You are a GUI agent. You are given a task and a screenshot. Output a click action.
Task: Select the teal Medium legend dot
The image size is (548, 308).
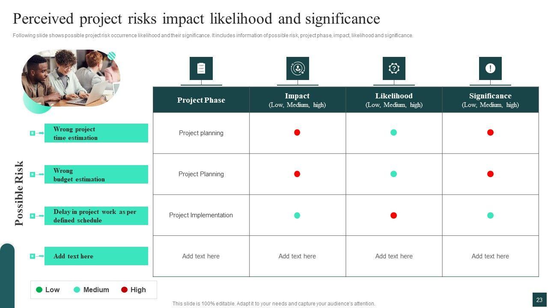77,290
